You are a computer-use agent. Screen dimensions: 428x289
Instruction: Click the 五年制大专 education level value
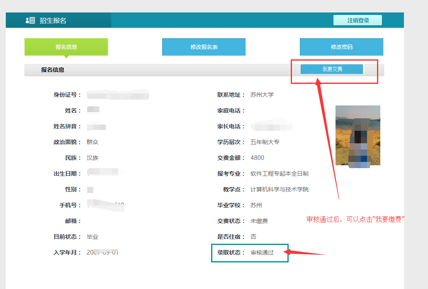point(265,142)
